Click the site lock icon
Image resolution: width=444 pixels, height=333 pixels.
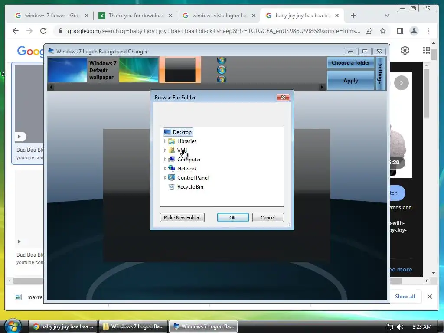pyautogui.click(x=60, y=31)
